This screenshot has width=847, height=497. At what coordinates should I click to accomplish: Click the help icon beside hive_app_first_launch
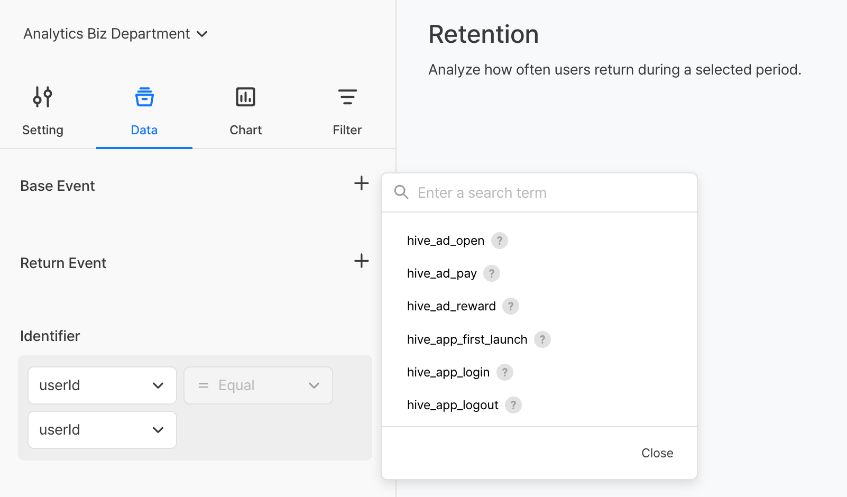point(542,339)
